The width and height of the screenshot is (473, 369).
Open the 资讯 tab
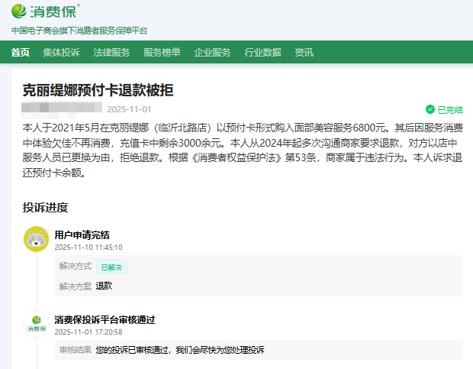pos(304,53)
